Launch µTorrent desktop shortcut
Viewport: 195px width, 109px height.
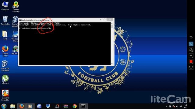5,79
